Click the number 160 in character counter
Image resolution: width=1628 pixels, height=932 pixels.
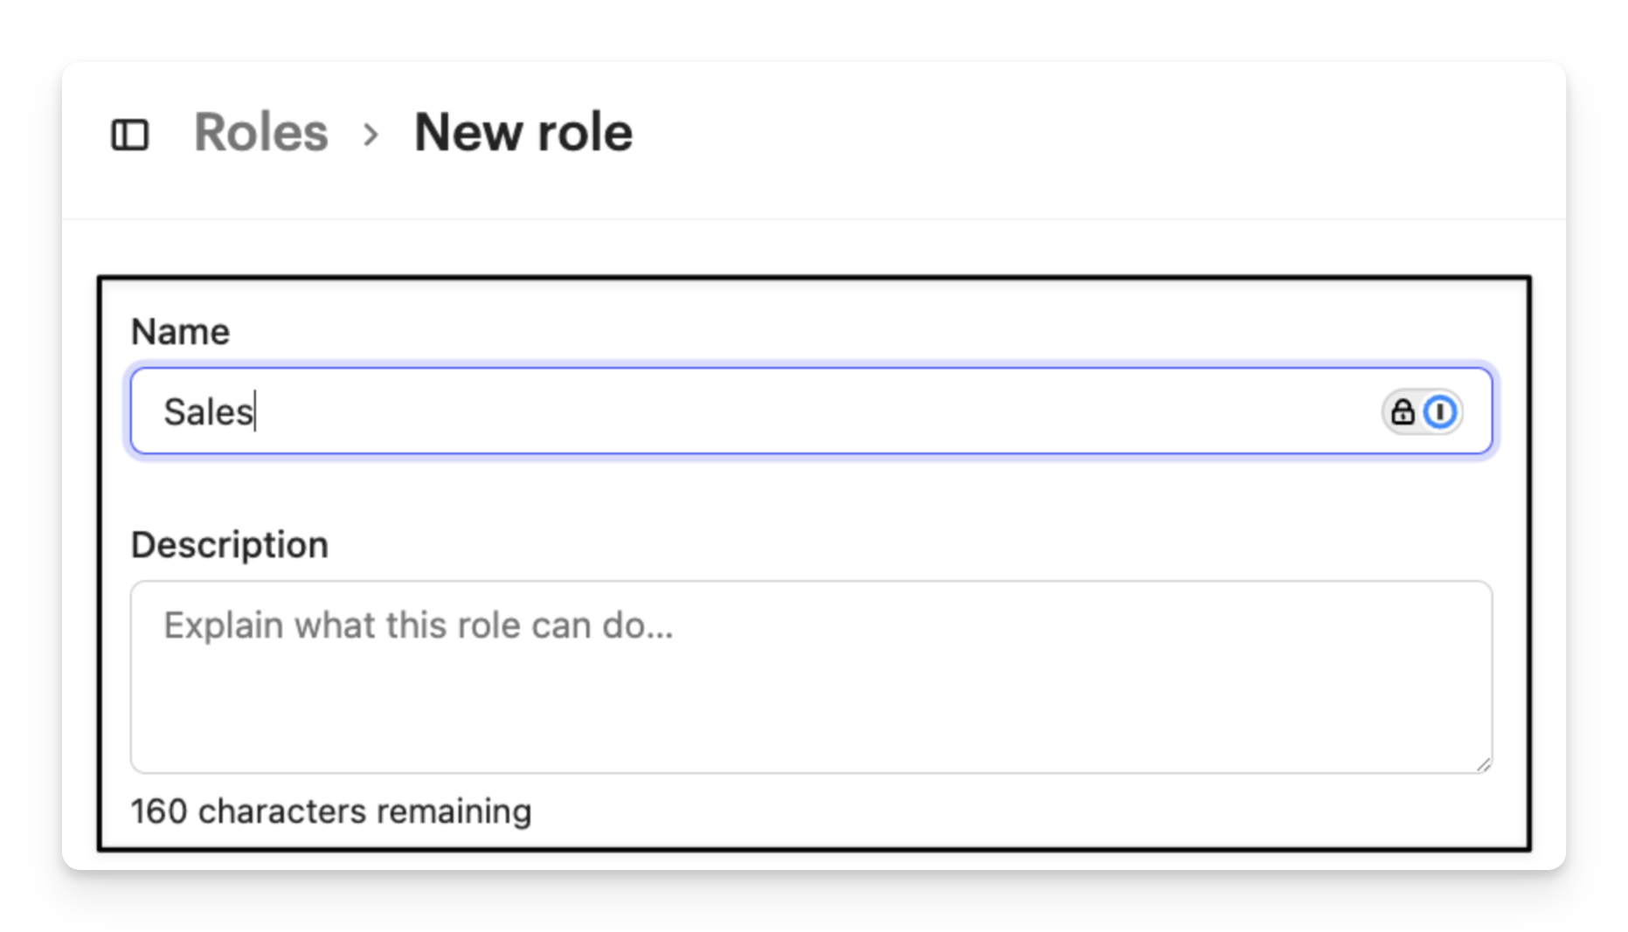(158, 811)
